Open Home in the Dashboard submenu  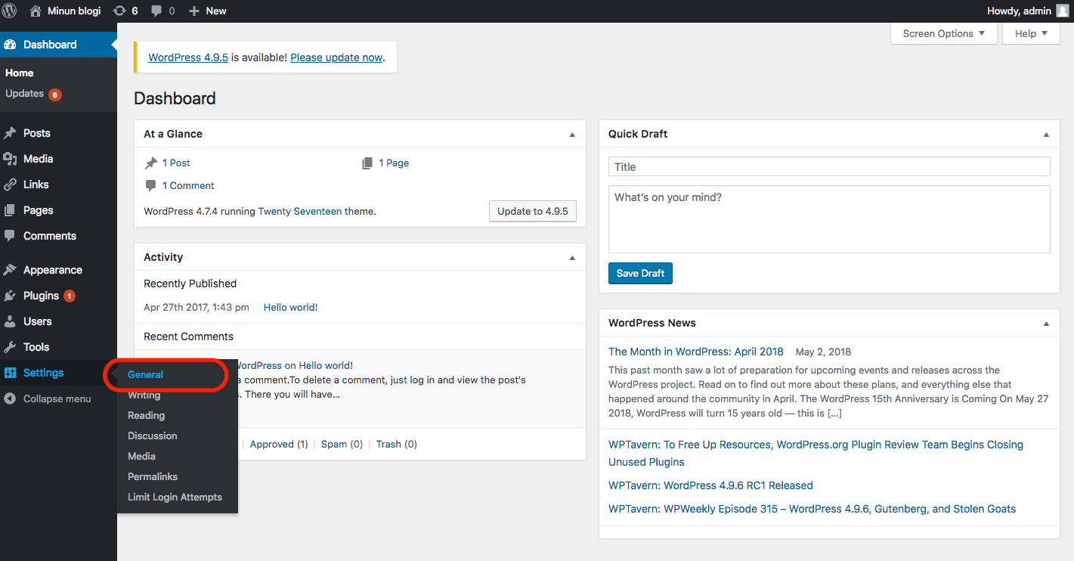point(19,73)
